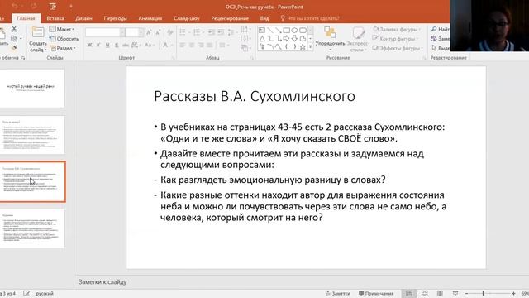Open Эффекты фигуры shape effects dropdown
The width and height of the screenshot is (529, 298).
(398, 48)
